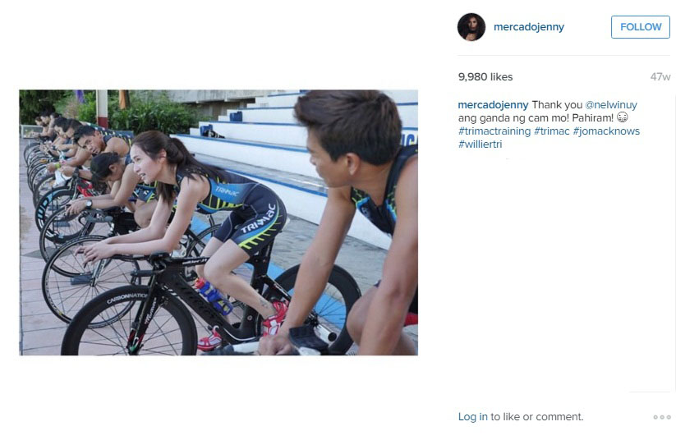Open the three-dot more options menu
The height and width of the screenshot is (440, 676).
[x=662, y=417]
